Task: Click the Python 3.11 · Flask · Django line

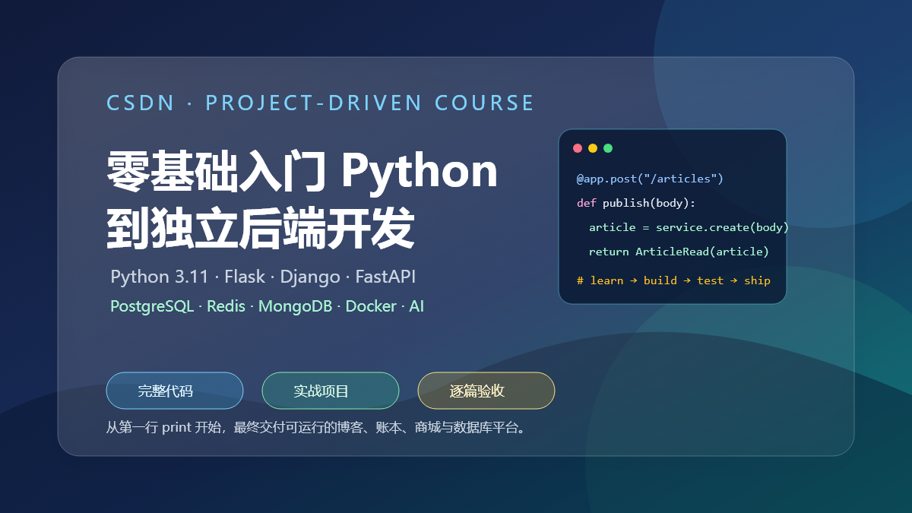Action: (263, 277)
